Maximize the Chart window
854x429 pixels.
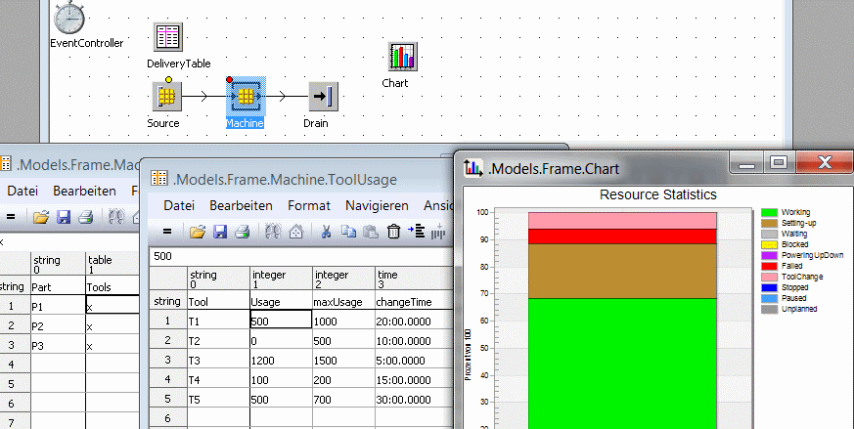click(778, 163)
